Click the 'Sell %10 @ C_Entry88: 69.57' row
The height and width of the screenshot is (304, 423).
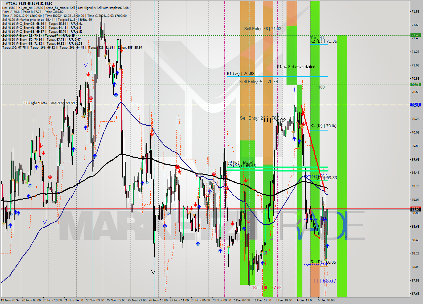click(42, 31)
